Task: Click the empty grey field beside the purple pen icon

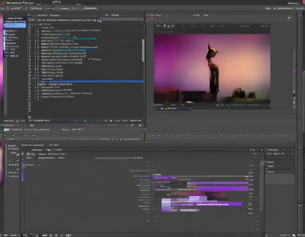Action: point(123,19)
